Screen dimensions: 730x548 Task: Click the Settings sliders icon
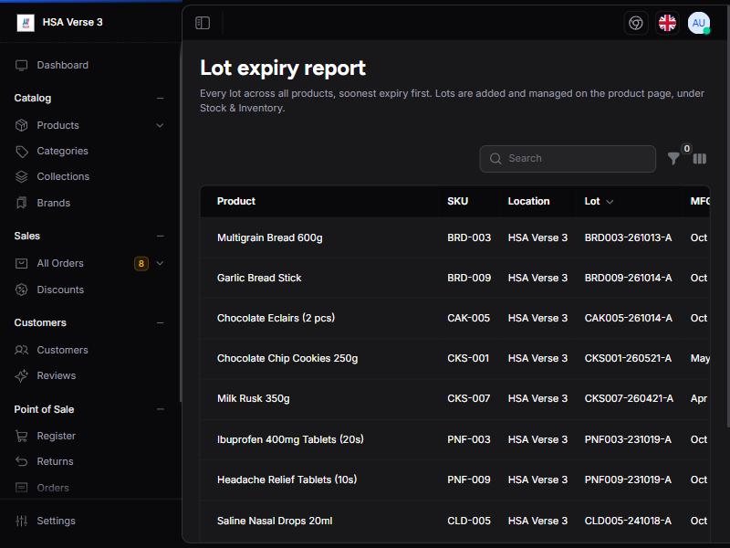(21, 521)
